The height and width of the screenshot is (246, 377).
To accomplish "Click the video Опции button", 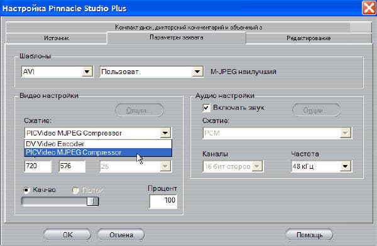I will pos(139,110).
